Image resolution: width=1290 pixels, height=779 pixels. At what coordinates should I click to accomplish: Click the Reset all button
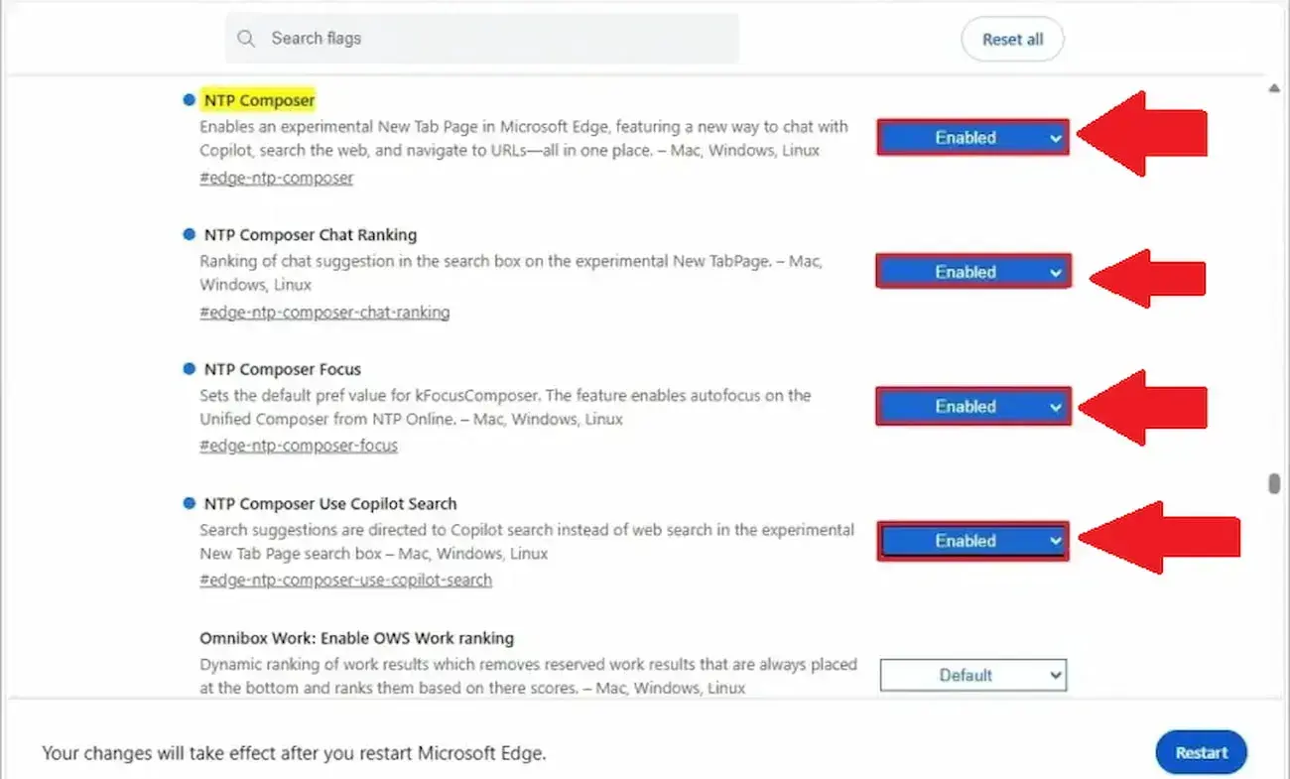[1012, 39]
